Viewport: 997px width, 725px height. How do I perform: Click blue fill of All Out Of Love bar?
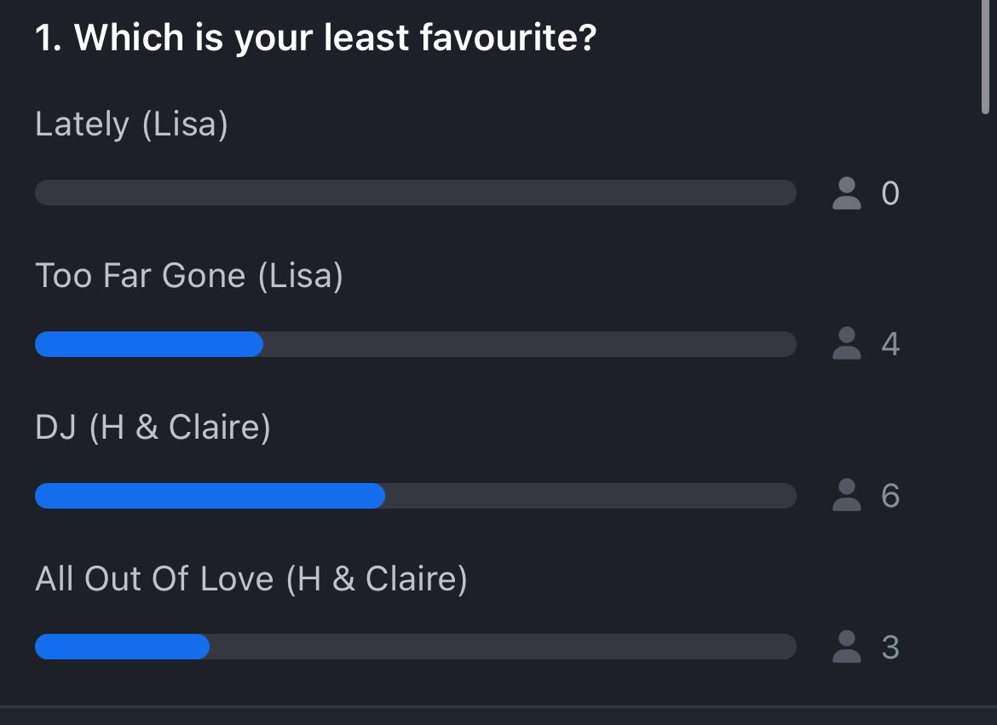(x=122, y=647)
